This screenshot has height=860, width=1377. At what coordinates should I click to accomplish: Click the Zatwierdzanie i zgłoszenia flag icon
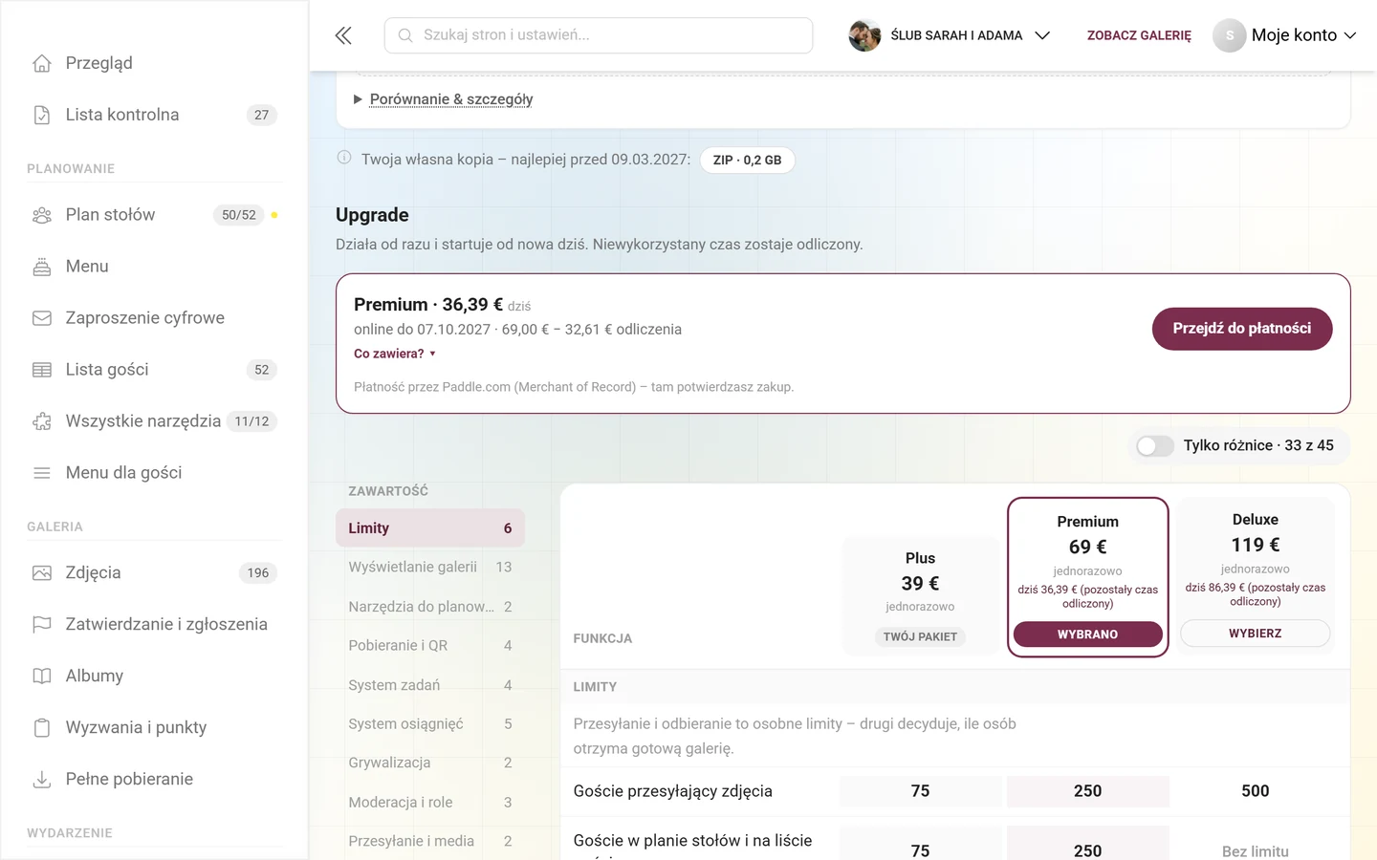click(x=42, y=625)
